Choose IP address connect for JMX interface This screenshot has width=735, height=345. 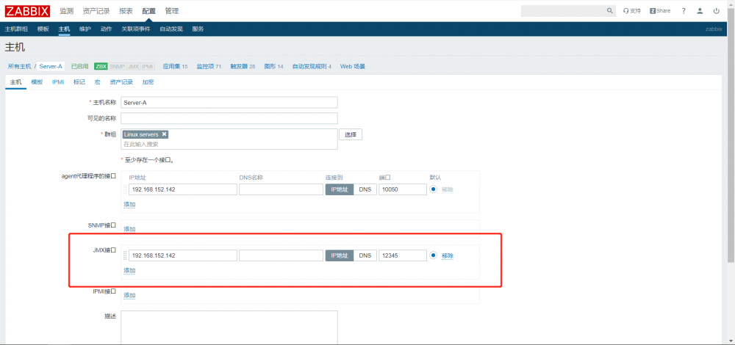(x=340, y=255)
